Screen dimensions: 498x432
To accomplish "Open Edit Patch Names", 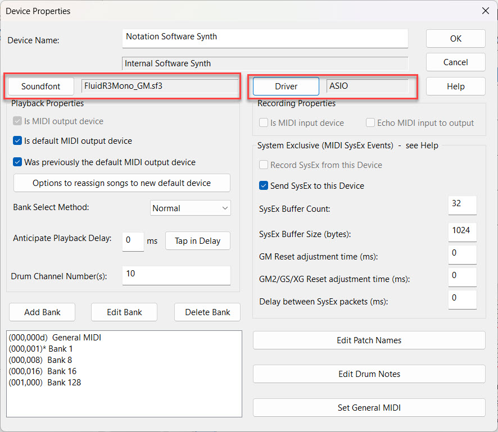I will coord(369,340).
